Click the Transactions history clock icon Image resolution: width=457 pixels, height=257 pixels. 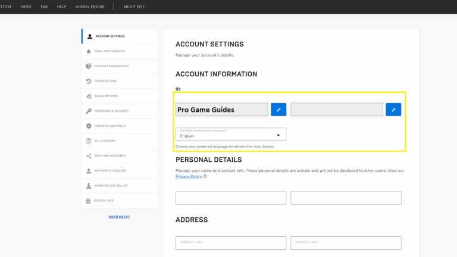[89, 81]
